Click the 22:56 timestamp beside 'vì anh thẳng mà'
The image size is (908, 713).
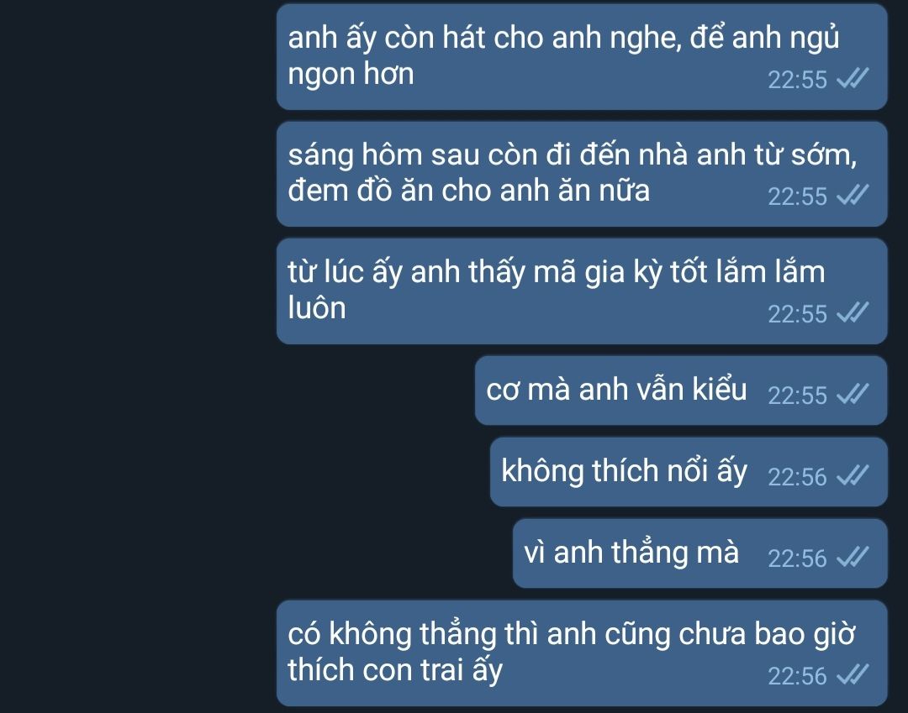coord(797,558)
